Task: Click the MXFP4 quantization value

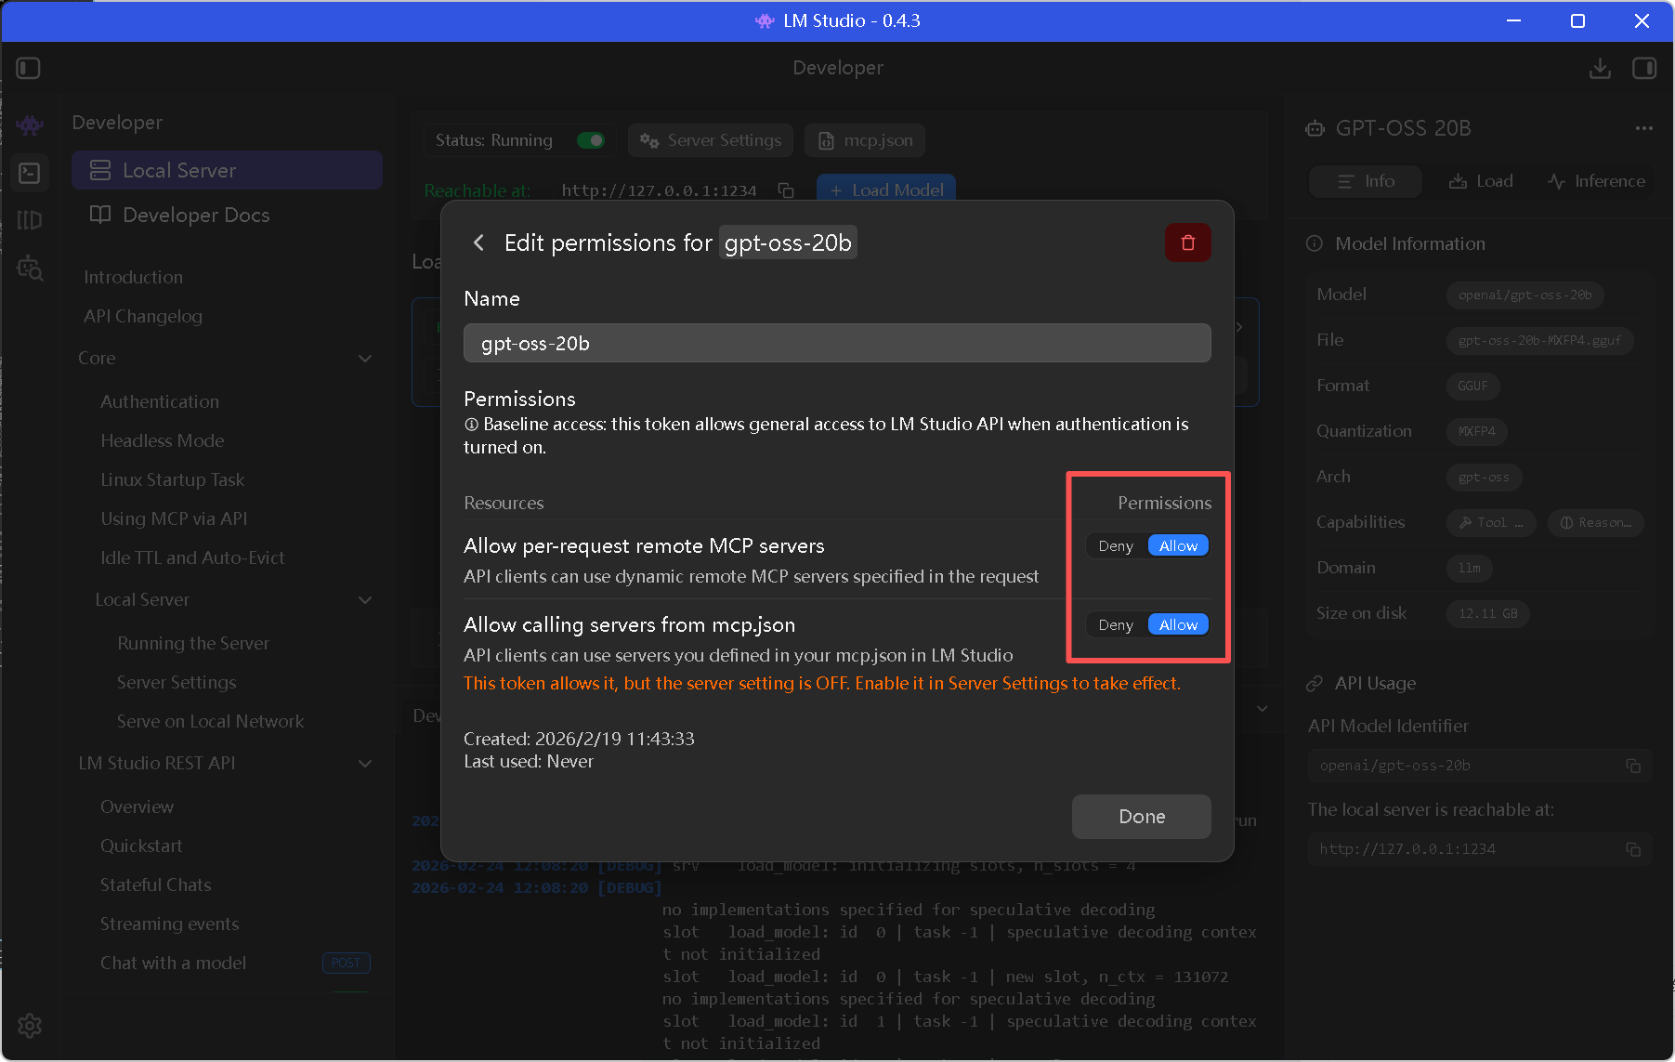Action: tap(1476, 432)
